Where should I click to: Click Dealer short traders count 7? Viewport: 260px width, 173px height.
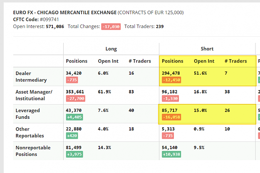pyautogui.click(x=226, y=73)
